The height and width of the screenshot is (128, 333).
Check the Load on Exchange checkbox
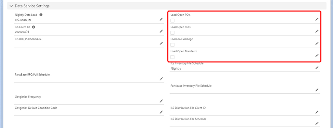point(172,45)
